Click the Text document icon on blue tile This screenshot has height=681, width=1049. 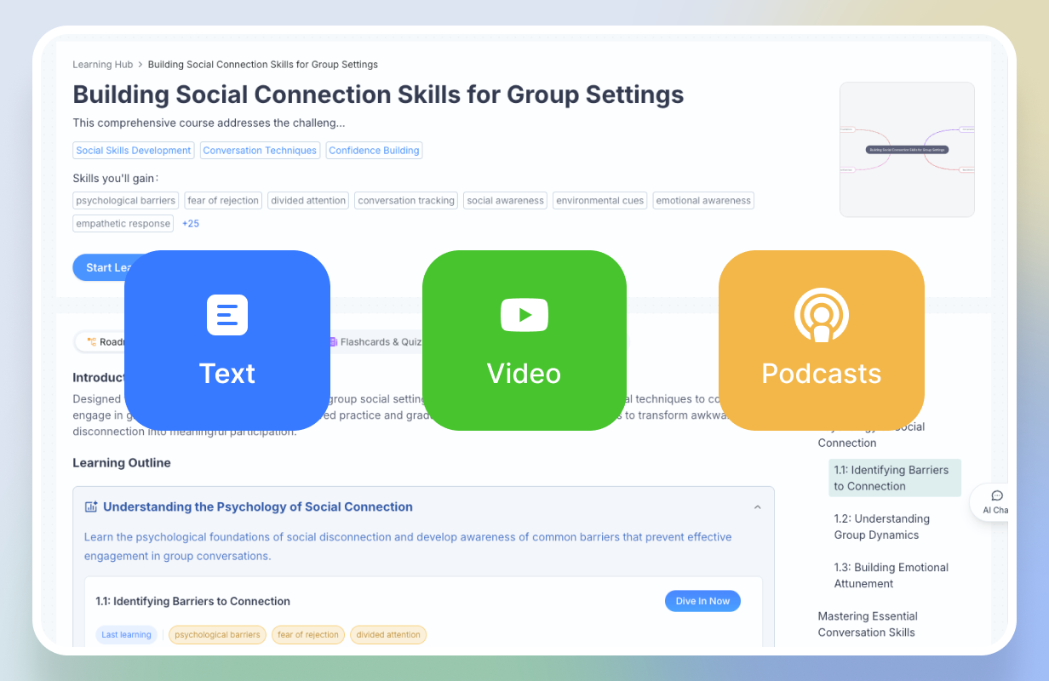point(227,315)
